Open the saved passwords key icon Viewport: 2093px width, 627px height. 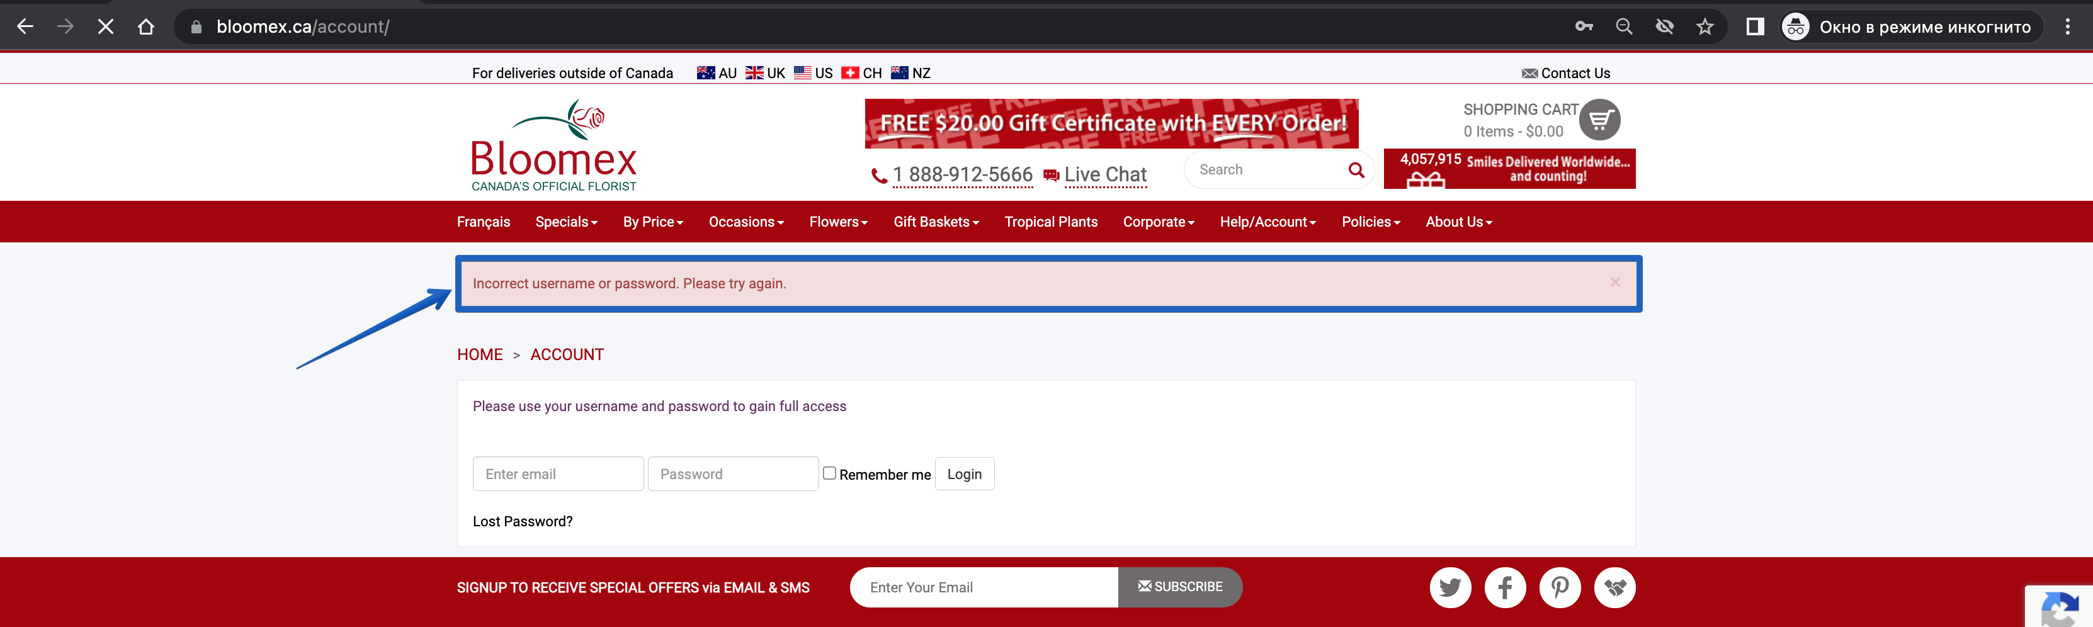click(1584, 27)
